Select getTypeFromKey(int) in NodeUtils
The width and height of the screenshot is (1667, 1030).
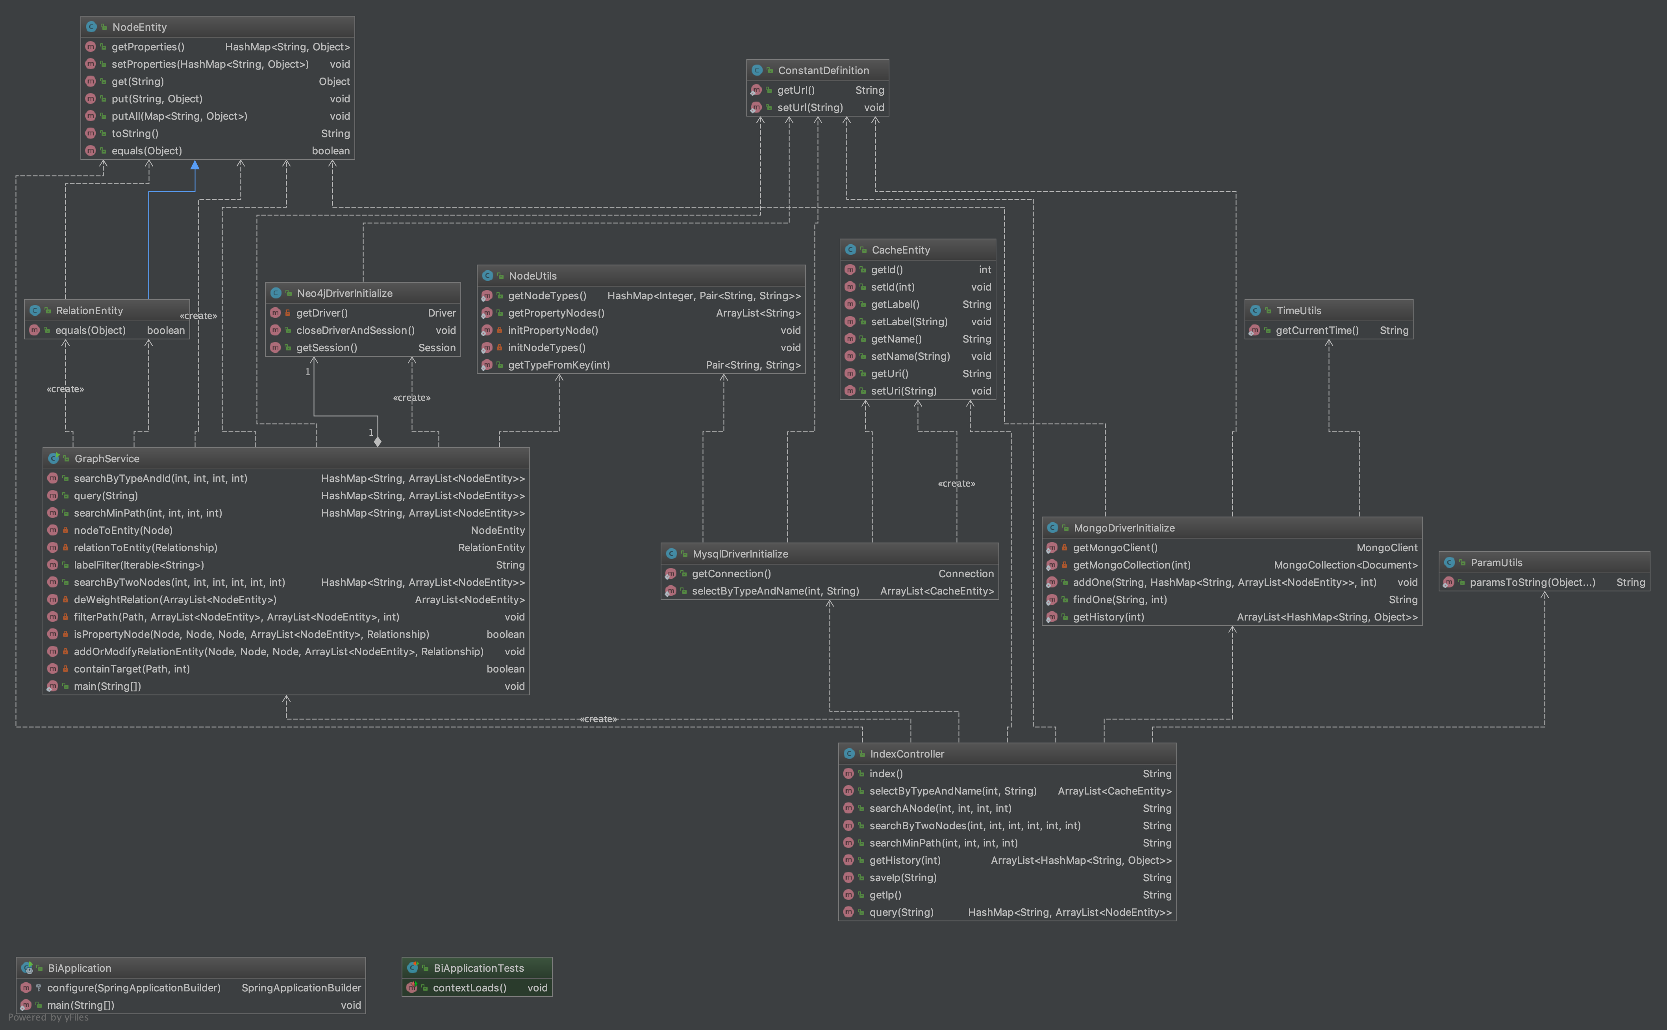coord(559,365)
